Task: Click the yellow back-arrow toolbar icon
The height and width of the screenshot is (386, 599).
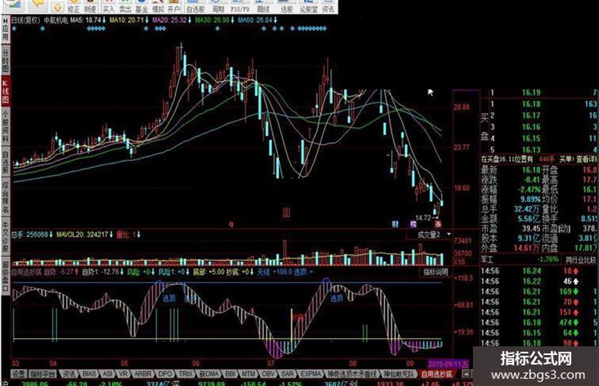Action: tap(38, 4)
